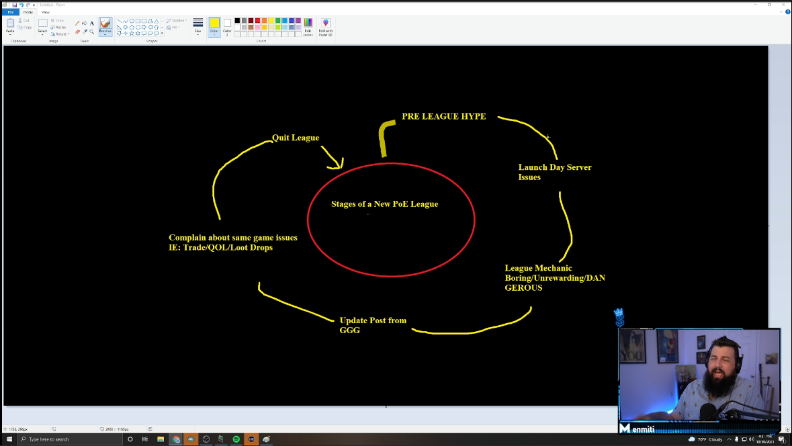Open the Customize Quick Access Toolbar arrow
This screenshot has width=792, height=446.
tap(34, 5)
